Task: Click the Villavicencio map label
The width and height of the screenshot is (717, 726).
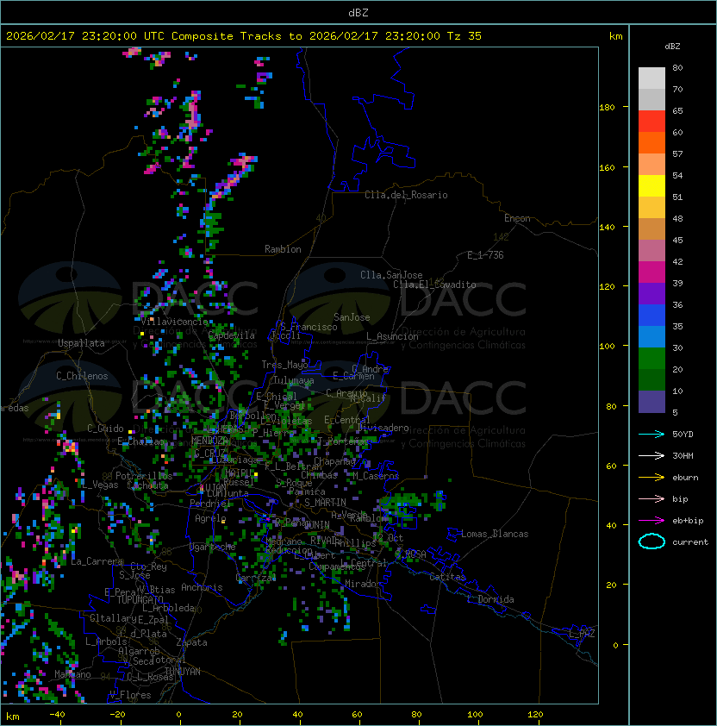Action: (x=174, y=322)
